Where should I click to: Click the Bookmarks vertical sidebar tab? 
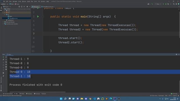click(1, 88)
